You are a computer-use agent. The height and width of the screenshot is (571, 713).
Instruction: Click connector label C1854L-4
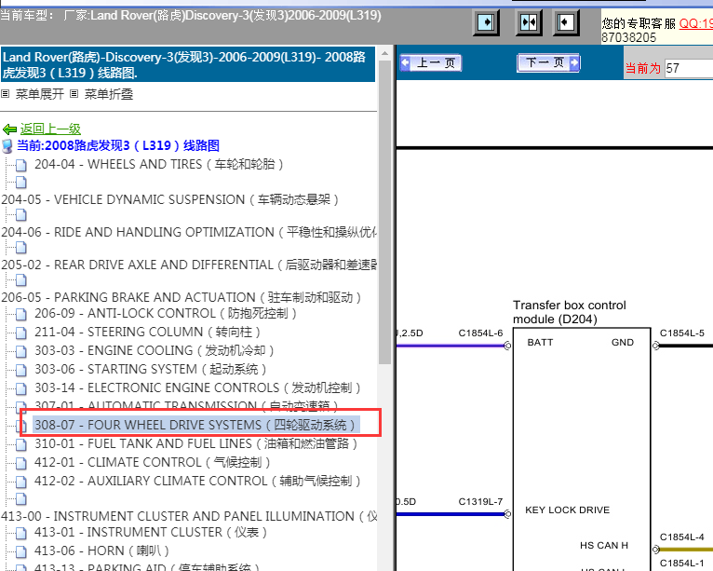point(682,537)
